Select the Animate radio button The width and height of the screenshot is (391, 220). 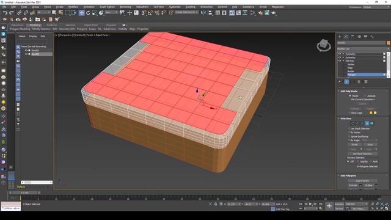[365, 96]
